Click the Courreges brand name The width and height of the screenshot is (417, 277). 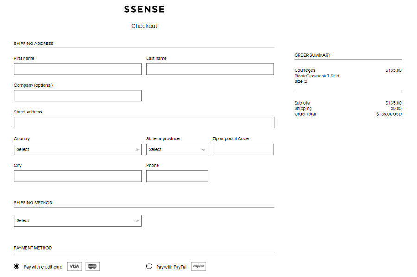tap(305, 70)
